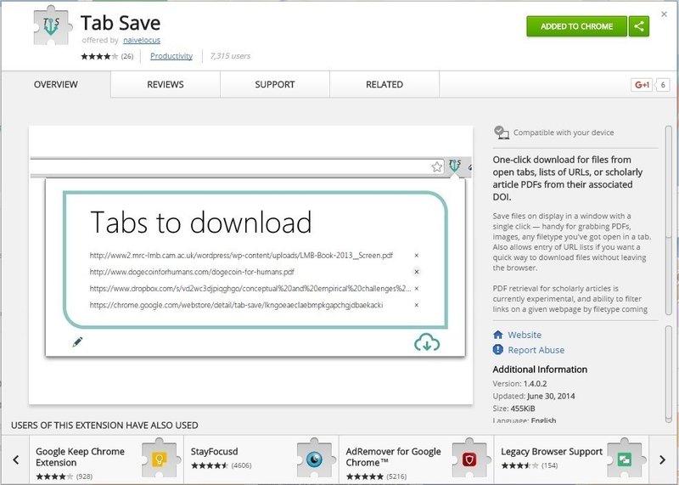Click the ADDED TO CHROME button
Image resolution: width=679 pixels, height=485 pixels.
576,26
